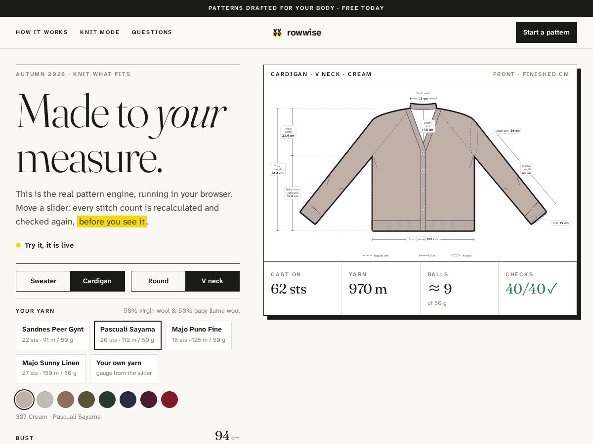Click the Bust (around) 102 cm label

point(423,239)
